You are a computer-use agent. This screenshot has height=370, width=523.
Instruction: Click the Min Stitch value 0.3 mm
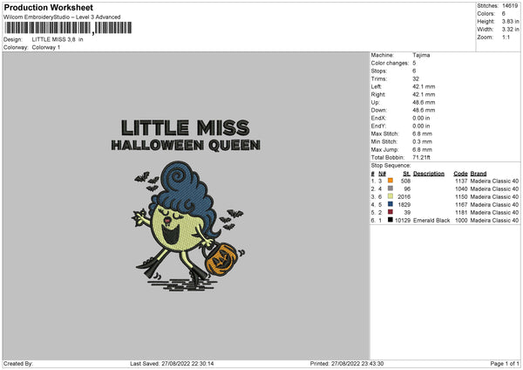pyautogui.click(x=422, y=141)
